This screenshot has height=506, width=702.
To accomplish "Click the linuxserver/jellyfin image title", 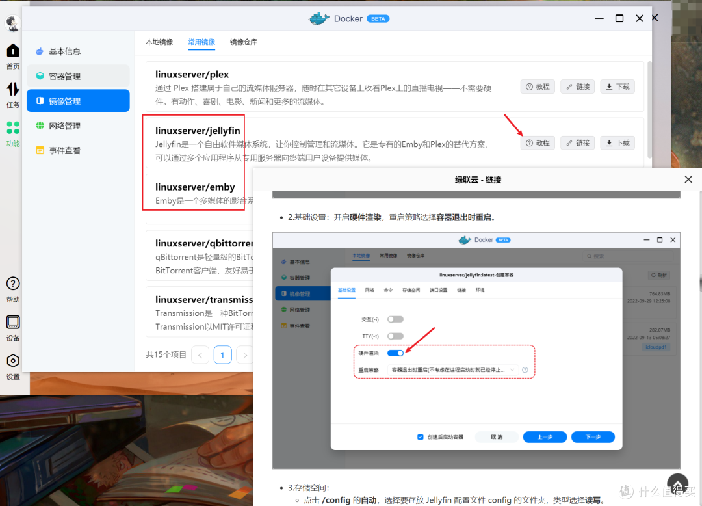I will point(198,131).
